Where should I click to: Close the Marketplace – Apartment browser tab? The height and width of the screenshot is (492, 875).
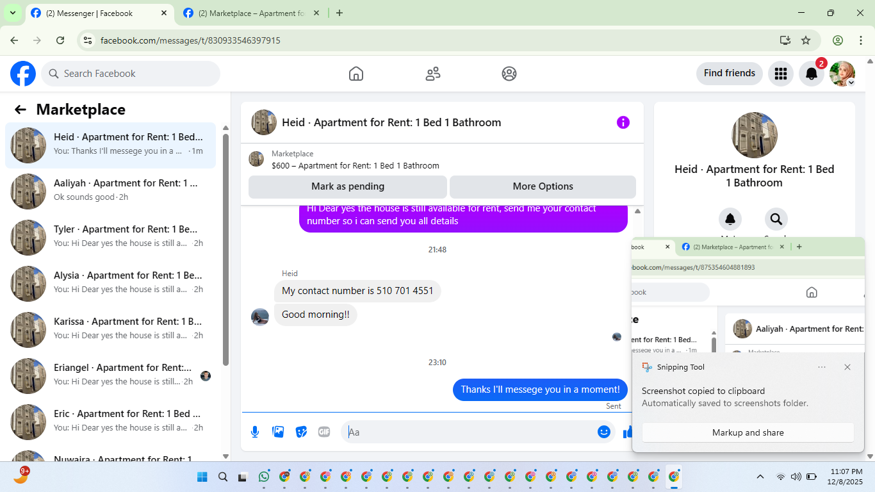click(x=317, y=13)
